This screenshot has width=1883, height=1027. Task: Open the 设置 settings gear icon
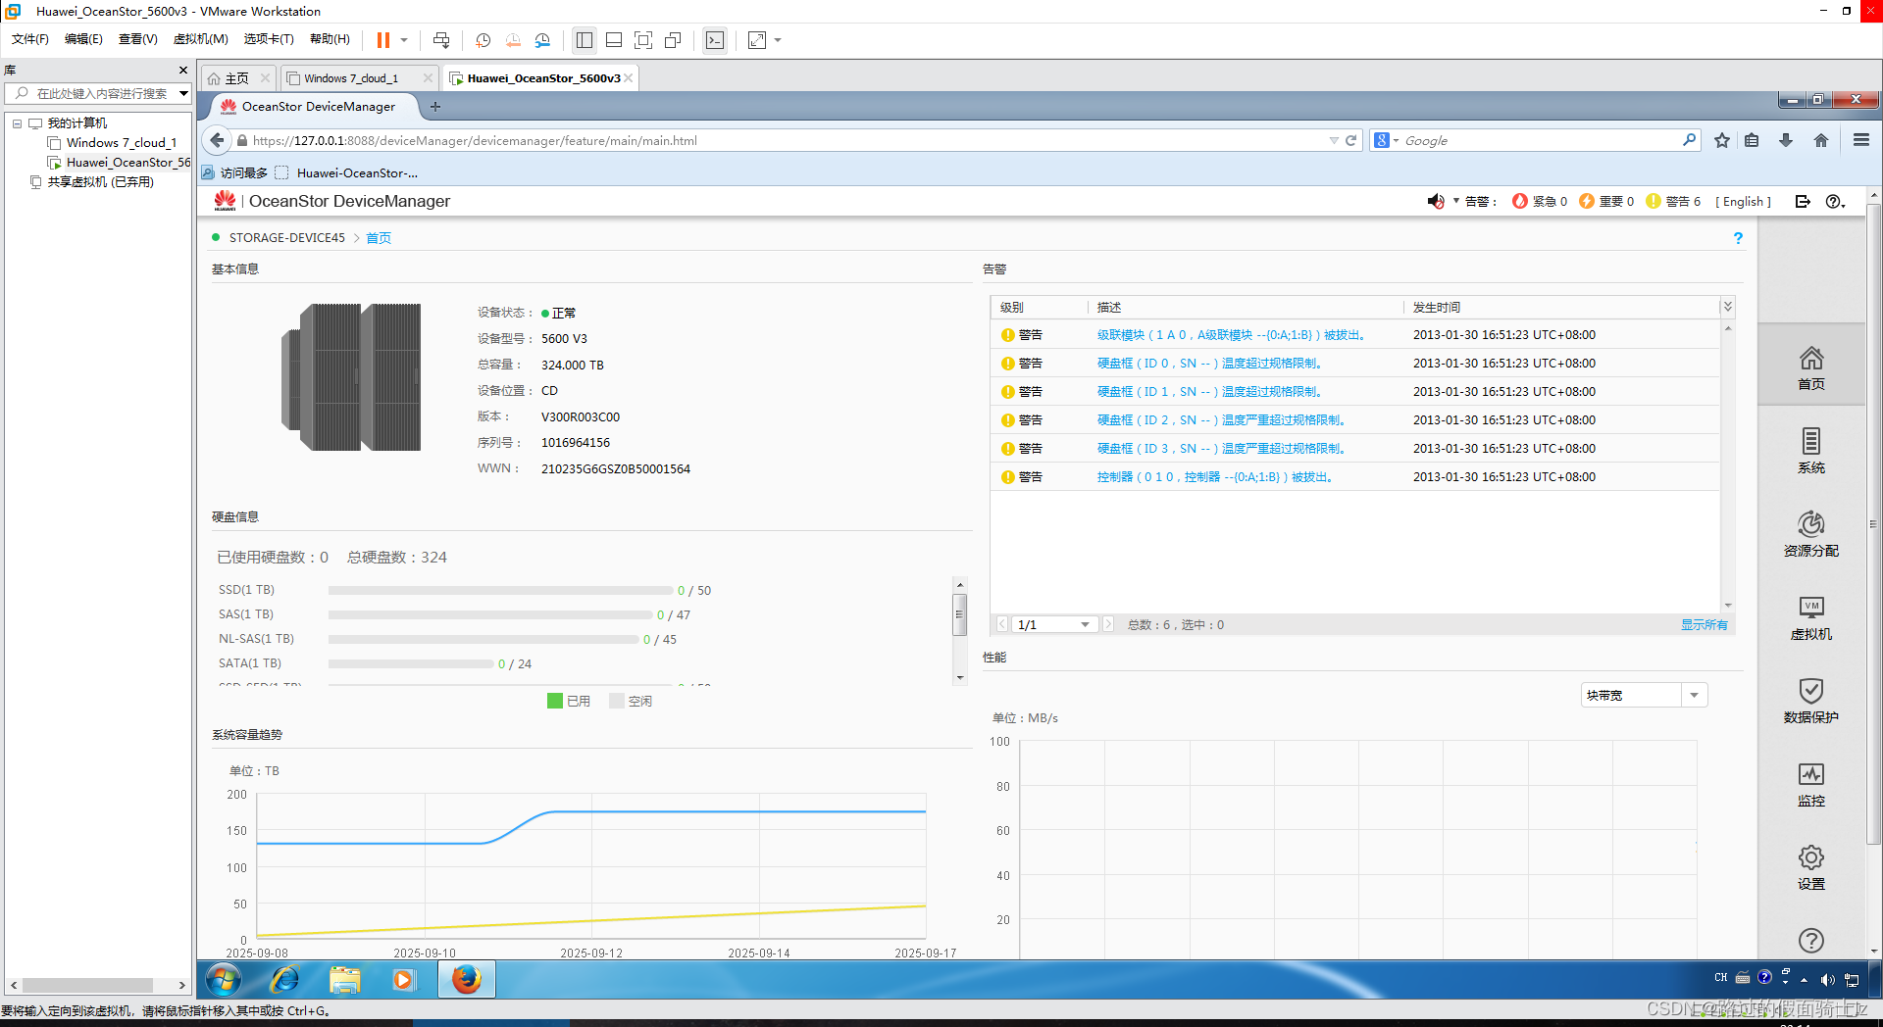click(1810, 866)
